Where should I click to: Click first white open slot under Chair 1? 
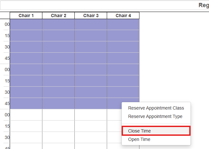coord(26,115)
